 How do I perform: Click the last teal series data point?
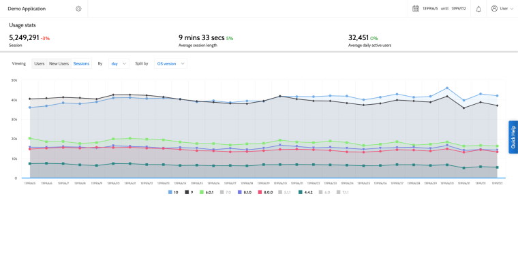(x=497, y=167)
